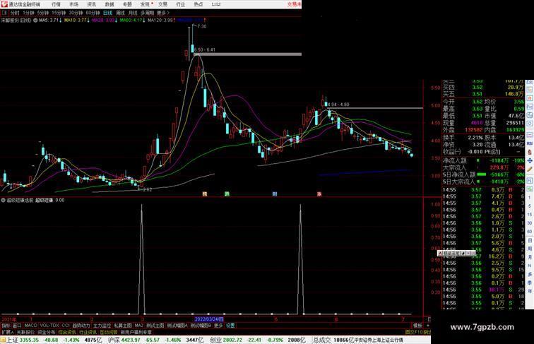534x344 pixels.
Task: Click the green info marker under candlesticks
Action: 227,194
